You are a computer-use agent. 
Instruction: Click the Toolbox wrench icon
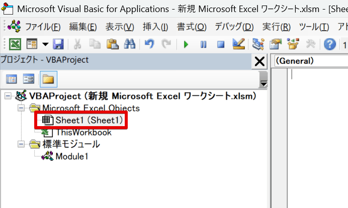311,44
